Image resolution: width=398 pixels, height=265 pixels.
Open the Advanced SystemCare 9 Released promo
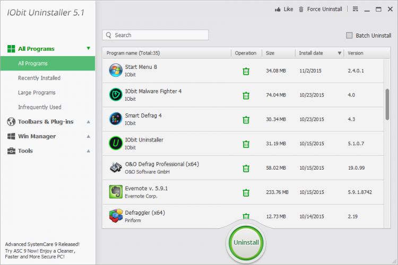42,250
